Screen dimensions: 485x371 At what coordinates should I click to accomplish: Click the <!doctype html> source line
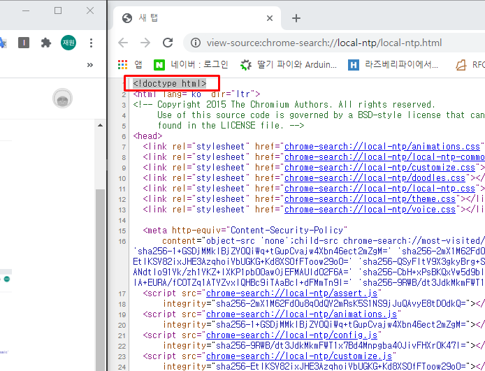click(170, 83)
